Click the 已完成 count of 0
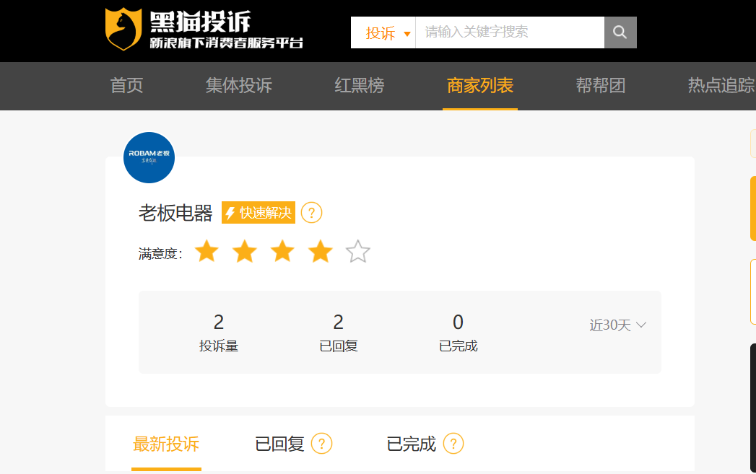Screen dimensions: 756x474 [458, 322]
